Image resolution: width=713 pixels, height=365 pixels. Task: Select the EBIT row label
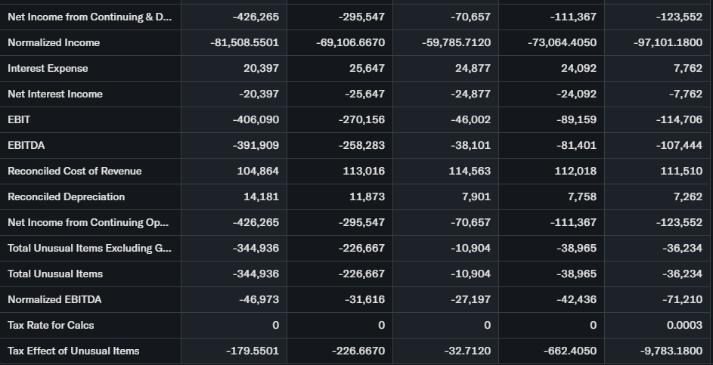19,119
